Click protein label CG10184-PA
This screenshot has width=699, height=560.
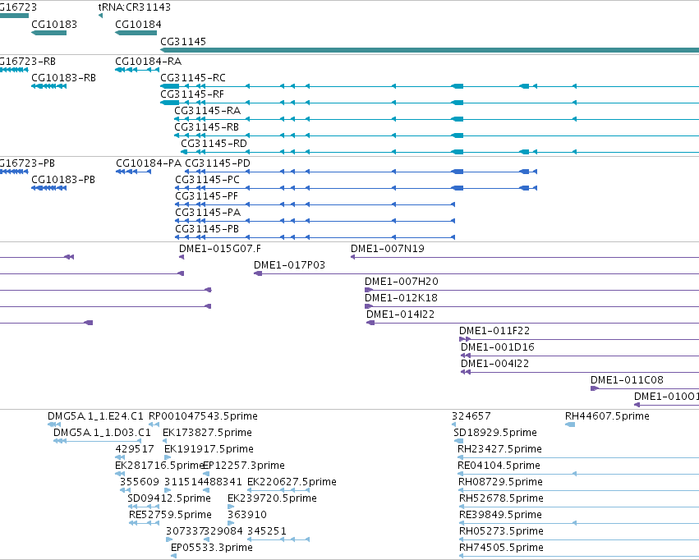coord(149,163)
